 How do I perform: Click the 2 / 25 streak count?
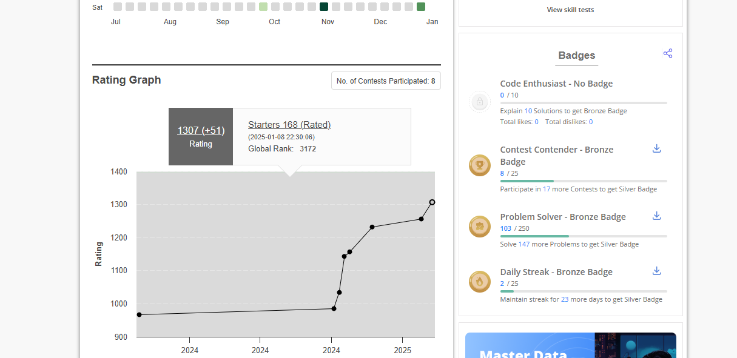509,283
